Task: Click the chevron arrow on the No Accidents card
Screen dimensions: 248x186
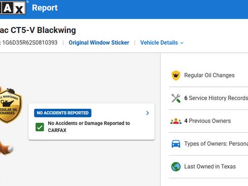Action: click(x=147, y=113)
